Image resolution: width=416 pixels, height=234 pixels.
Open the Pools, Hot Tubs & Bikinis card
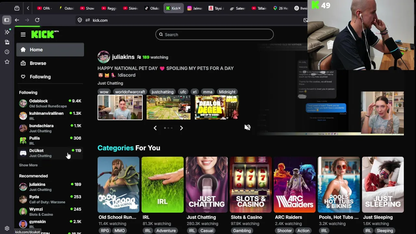[339, 185]
